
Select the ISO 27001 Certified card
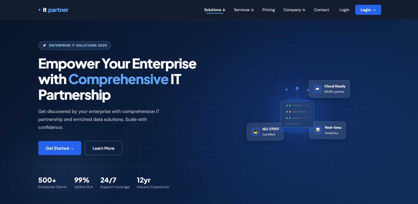coord(265,132)
